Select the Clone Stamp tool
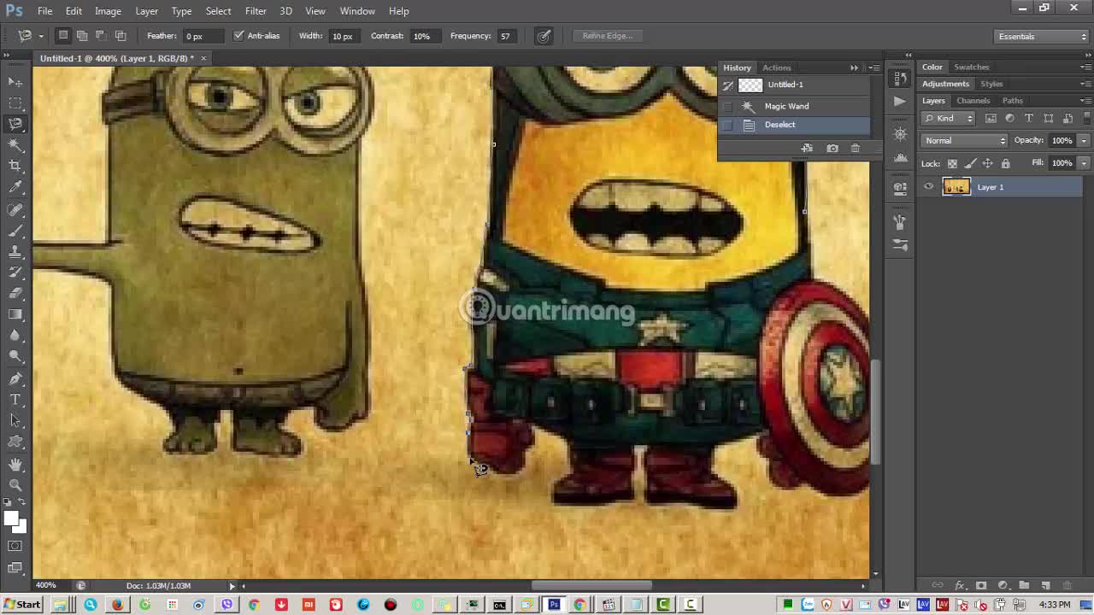Image resolution: width=1094 pixels, height=615 pixels. point(15,252)
